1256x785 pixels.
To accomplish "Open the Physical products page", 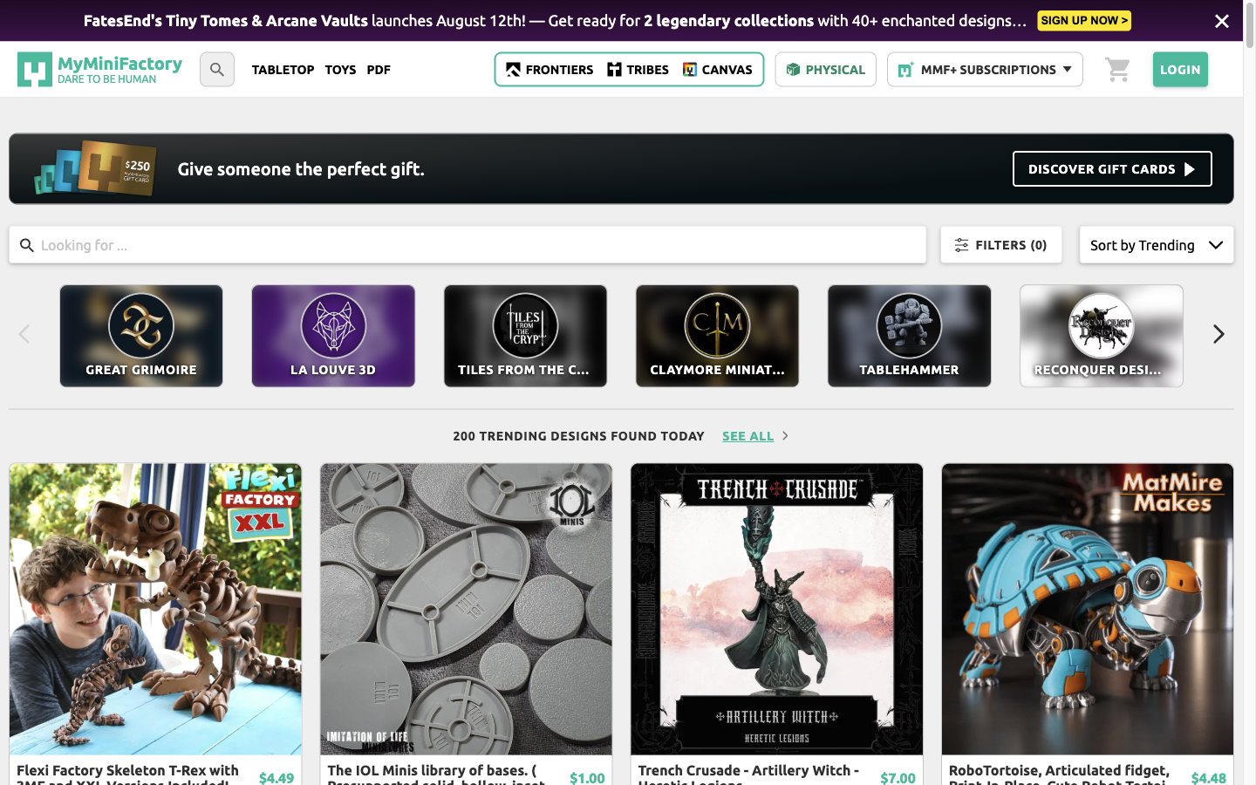I will tap(825, 70).
